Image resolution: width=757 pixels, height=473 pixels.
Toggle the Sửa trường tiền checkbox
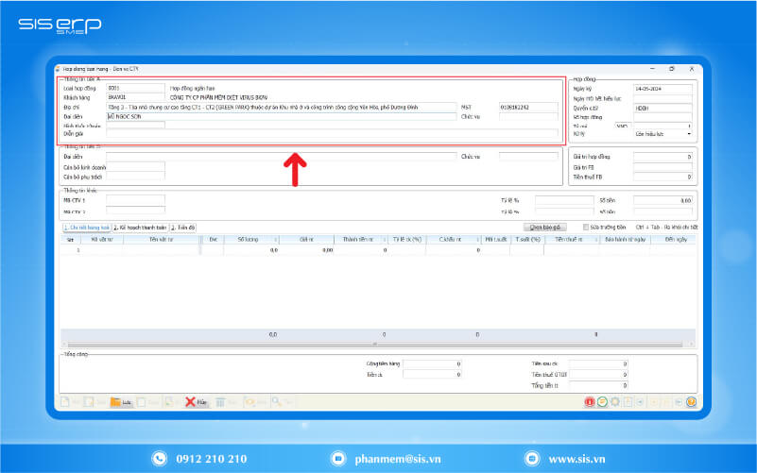pyautogui.click(x=585, y=227)
